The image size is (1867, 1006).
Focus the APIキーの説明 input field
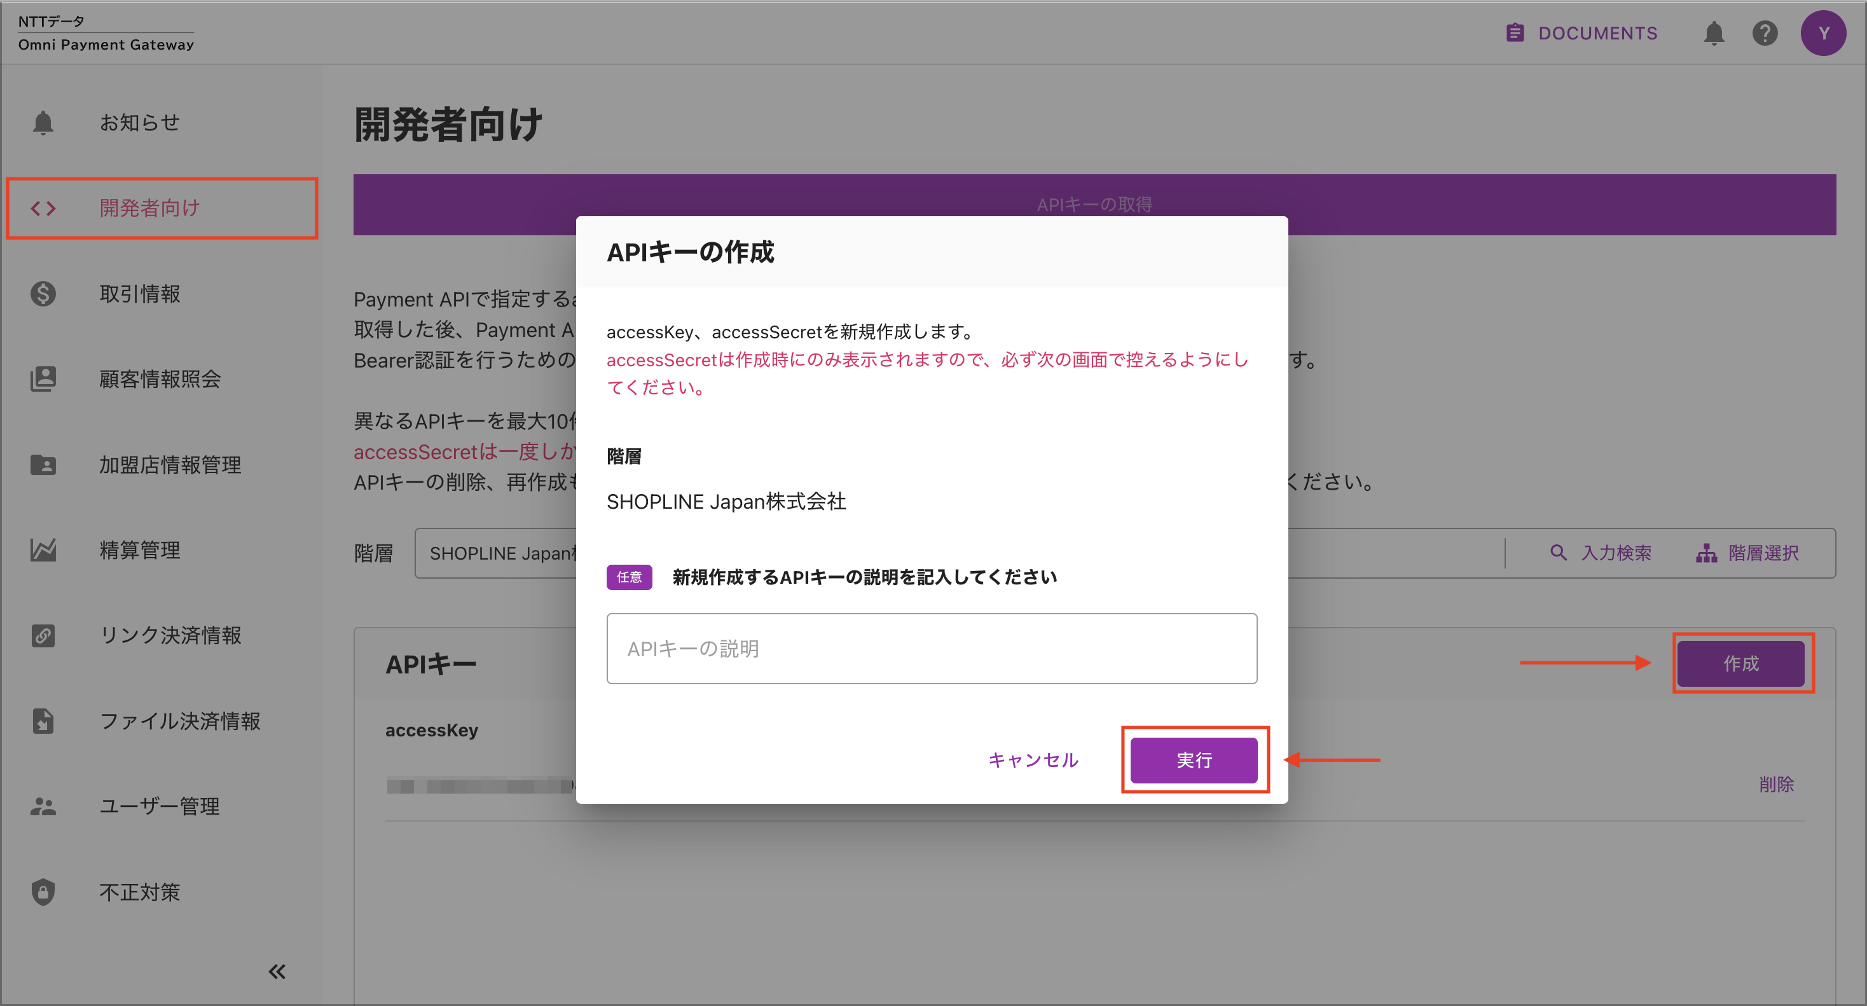pyautogui.click(x=932, y=649)
